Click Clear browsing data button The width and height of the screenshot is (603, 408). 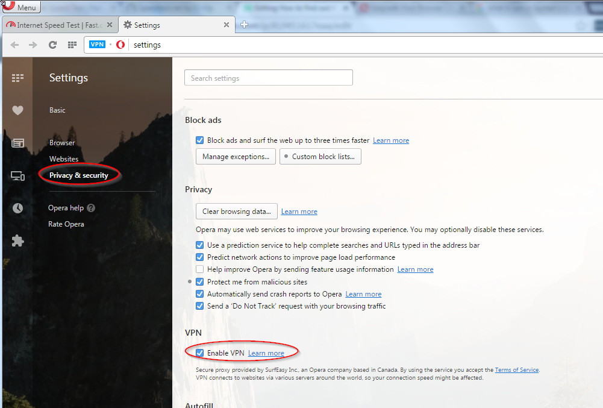tap(237, 212)
